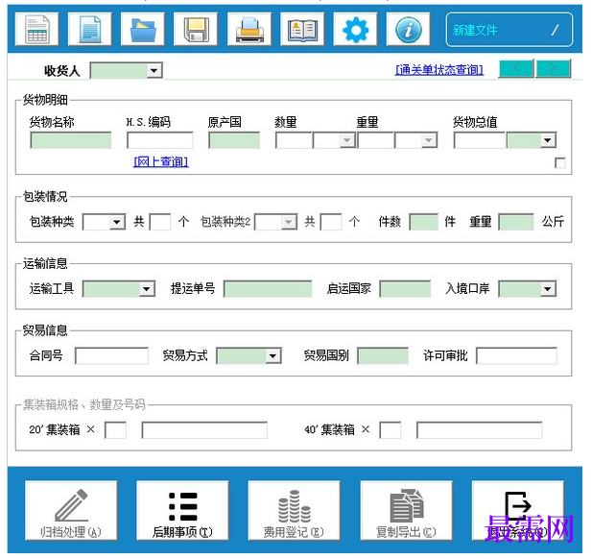Viewport: 592px width, 559px height.
Task: Click the printer icon
Action: [249, 30]
